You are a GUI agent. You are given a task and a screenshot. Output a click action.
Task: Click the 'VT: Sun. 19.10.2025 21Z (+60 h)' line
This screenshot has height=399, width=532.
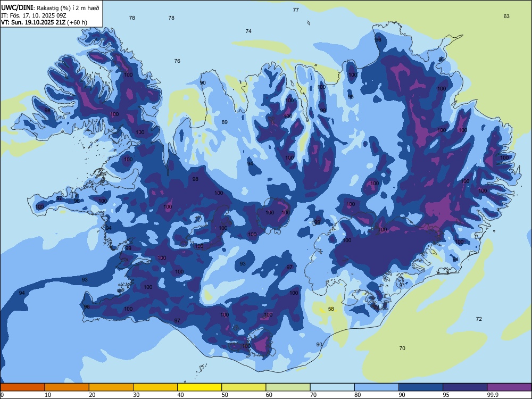(44, 22)
